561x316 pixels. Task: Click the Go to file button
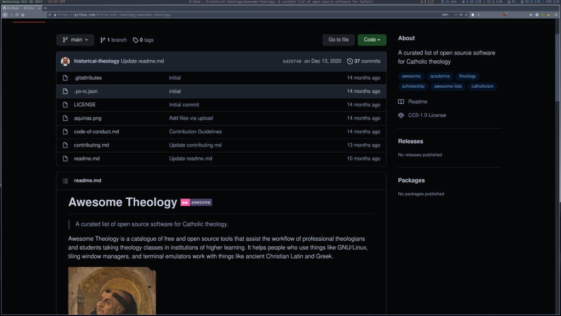coord(339,39)
